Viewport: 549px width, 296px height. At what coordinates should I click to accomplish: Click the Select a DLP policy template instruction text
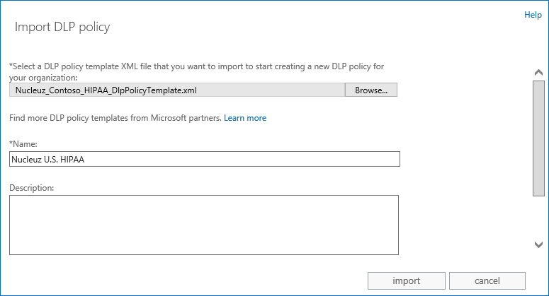(x=196, y=66)
